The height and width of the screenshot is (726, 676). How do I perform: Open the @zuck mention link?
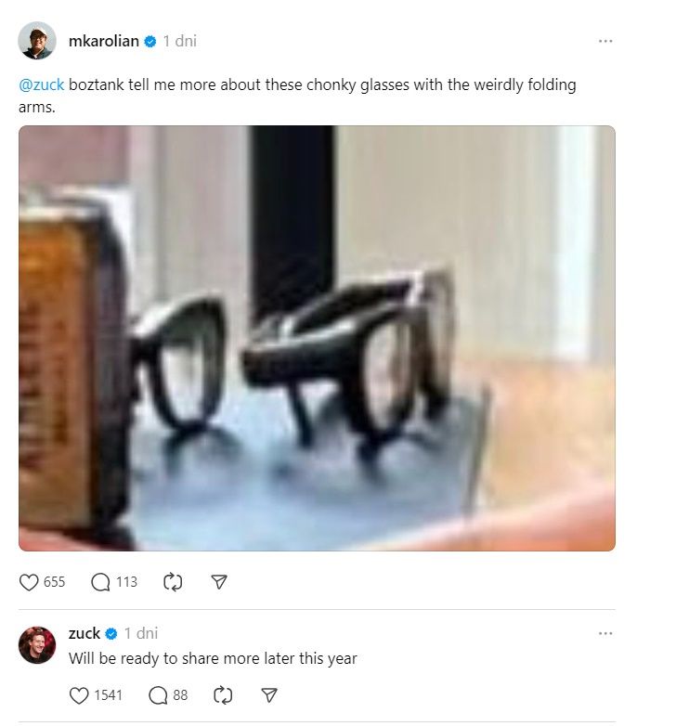pos(41,85)
